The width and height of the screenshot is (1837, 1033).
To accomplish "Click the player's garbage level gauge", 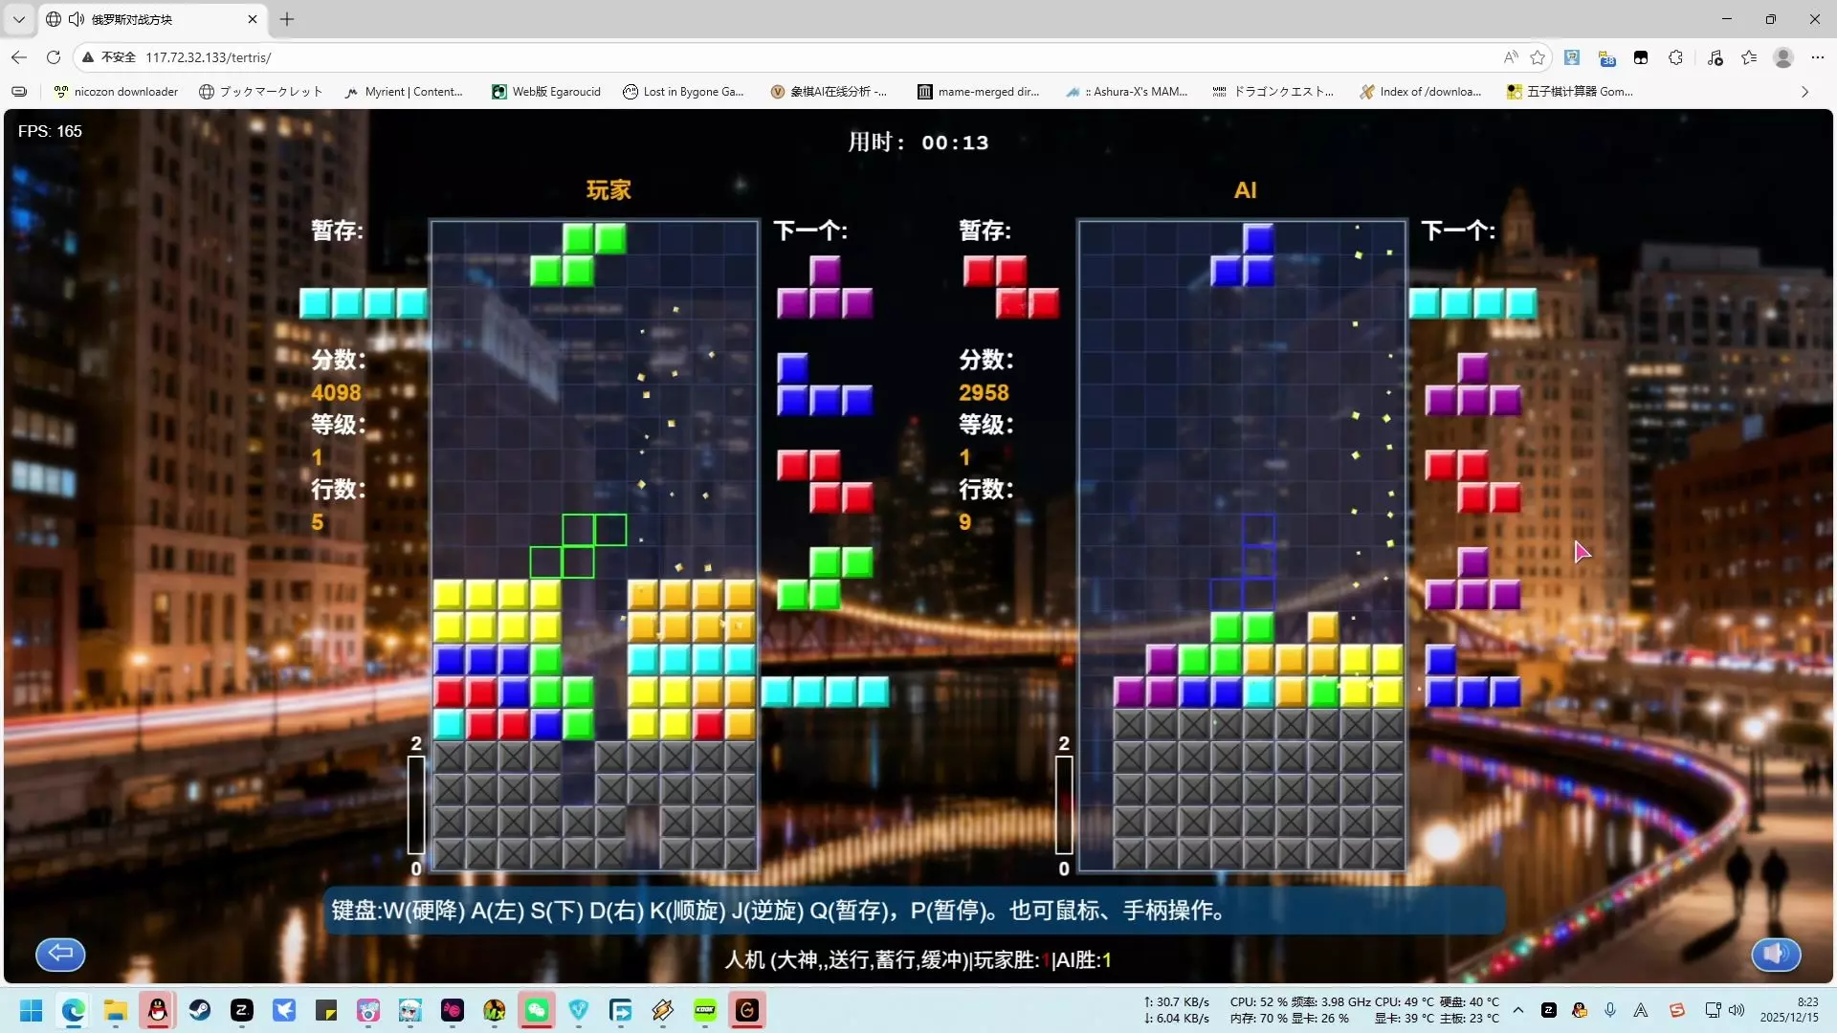I will click(416, 805).
